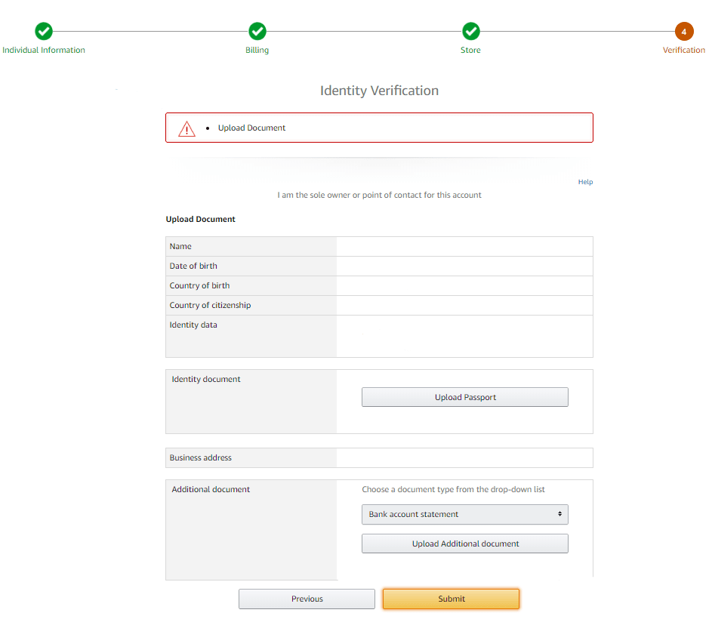Click the red warning triangle in the alert
The image size is (712, 619).
point(185,128)
